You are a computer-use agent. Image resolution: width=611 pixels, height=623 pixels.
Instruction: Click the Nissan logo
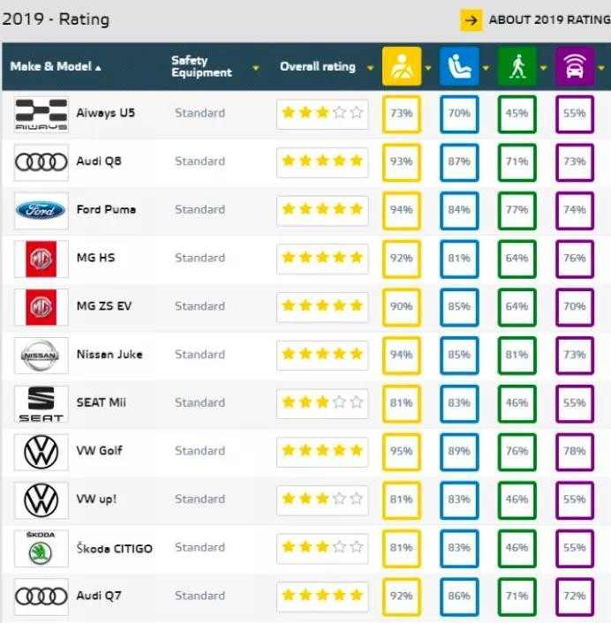[41, 356]
